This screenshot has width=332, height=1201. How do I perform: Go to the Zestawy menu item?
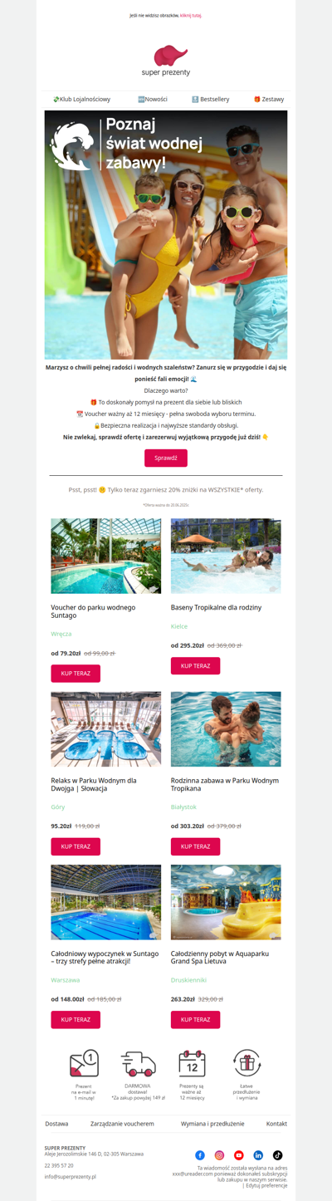(x=269, y=99)
